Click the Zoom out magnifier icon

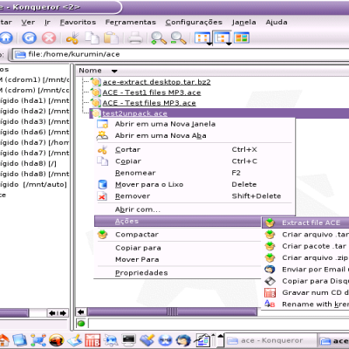pyautogui.click(x=178, y=38)
